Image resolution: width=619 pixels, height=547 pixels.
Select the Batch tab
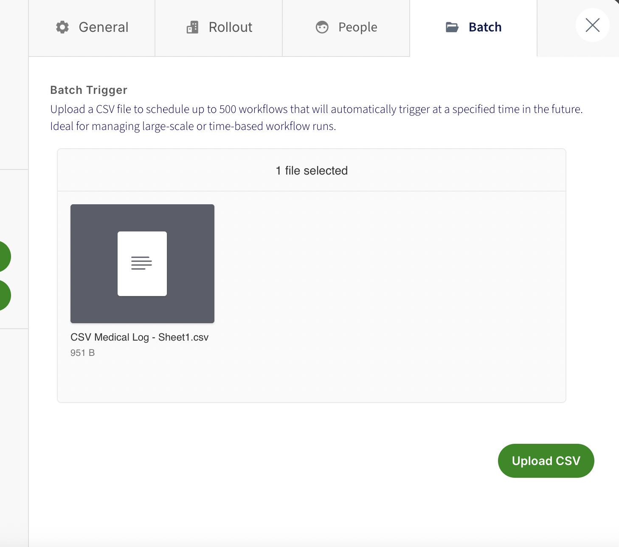pos(473,28)
